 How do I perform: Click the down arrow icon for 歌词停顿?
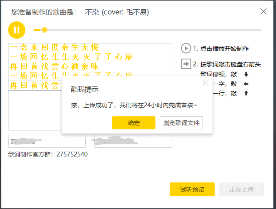[246, 74]
